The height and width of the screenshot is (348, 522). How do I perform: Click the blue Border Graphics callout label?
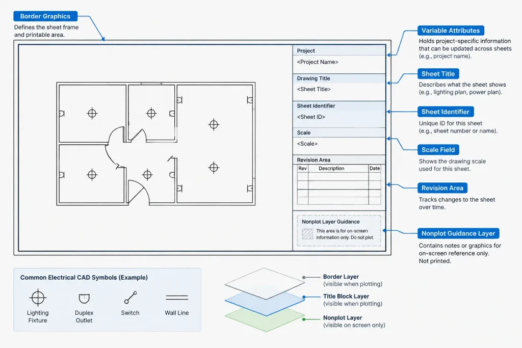click(45, 16)
